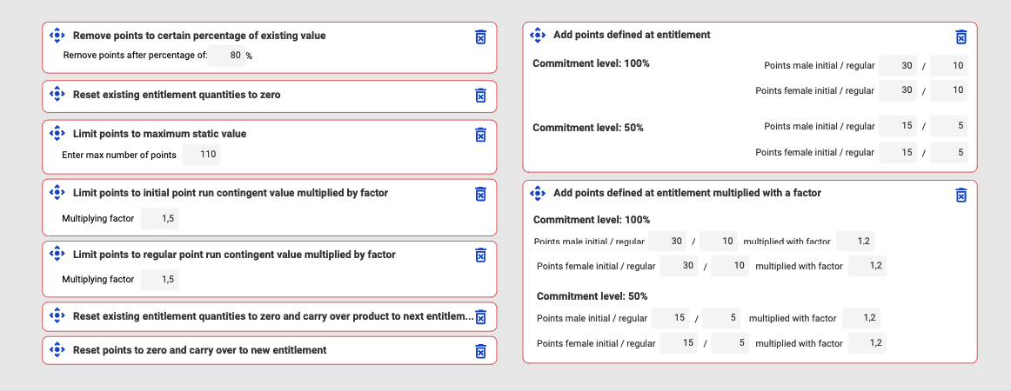Click trash icon for regular point run limit rule
The width and height of the screenshot is (1011, 391).
click(480, 255)
